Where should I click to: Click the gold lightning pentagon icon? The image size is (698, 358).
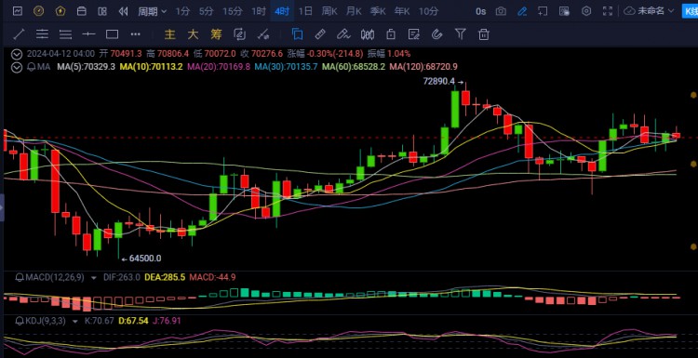coord(60,11)
